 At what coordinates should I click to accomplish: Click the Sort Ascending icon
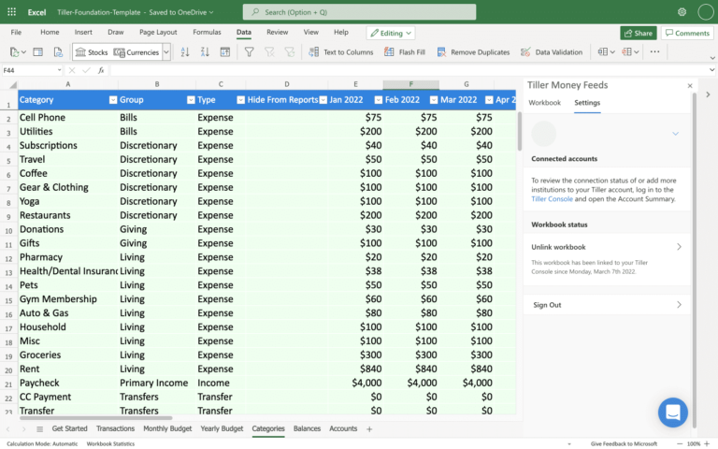click(x=187, y=52)
